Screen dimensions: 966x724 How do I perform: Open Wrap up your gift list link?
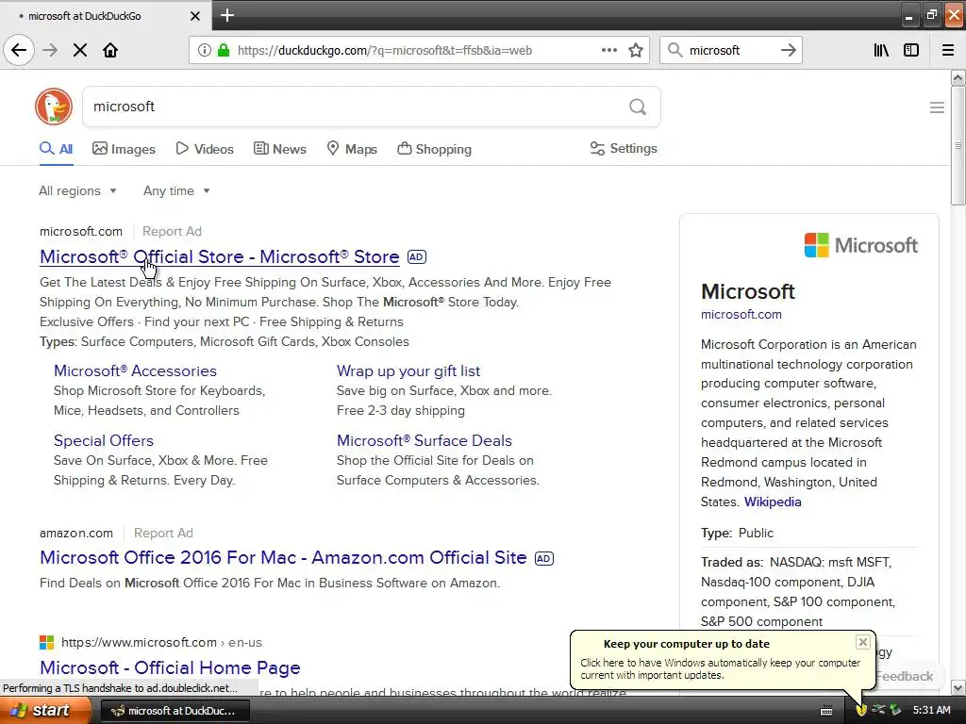point(408,370)
